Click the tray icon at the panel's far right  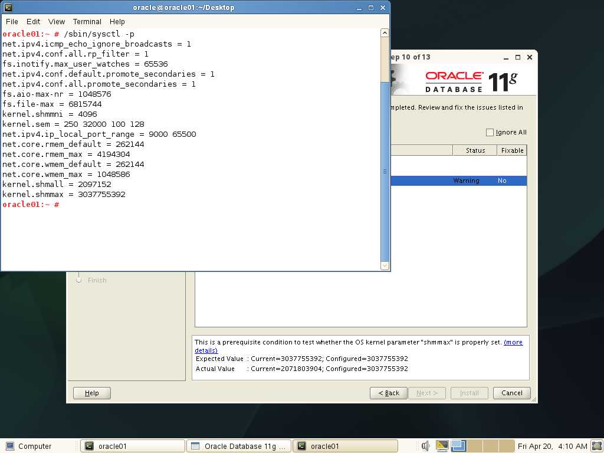tap(597, 446)
